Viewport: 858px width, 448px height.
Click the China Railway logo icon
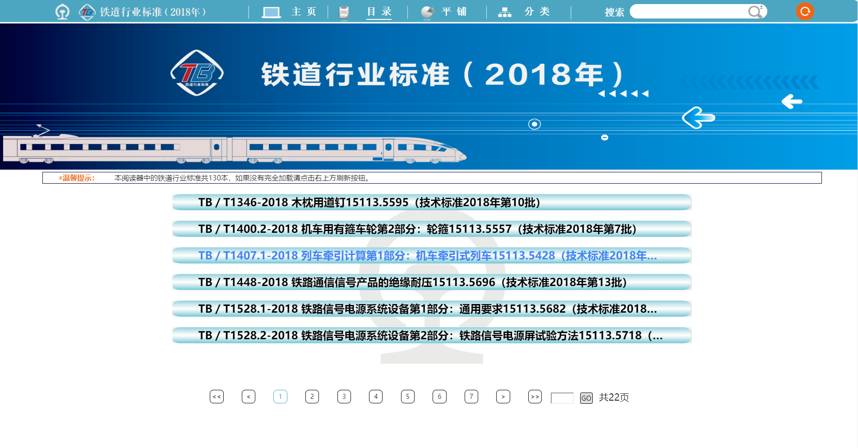(x=62, y=12)
